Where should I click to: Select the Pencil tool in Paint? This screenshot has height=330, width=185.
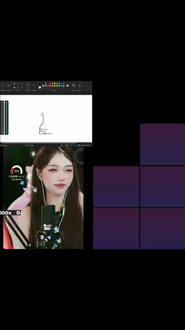[14, 84]
